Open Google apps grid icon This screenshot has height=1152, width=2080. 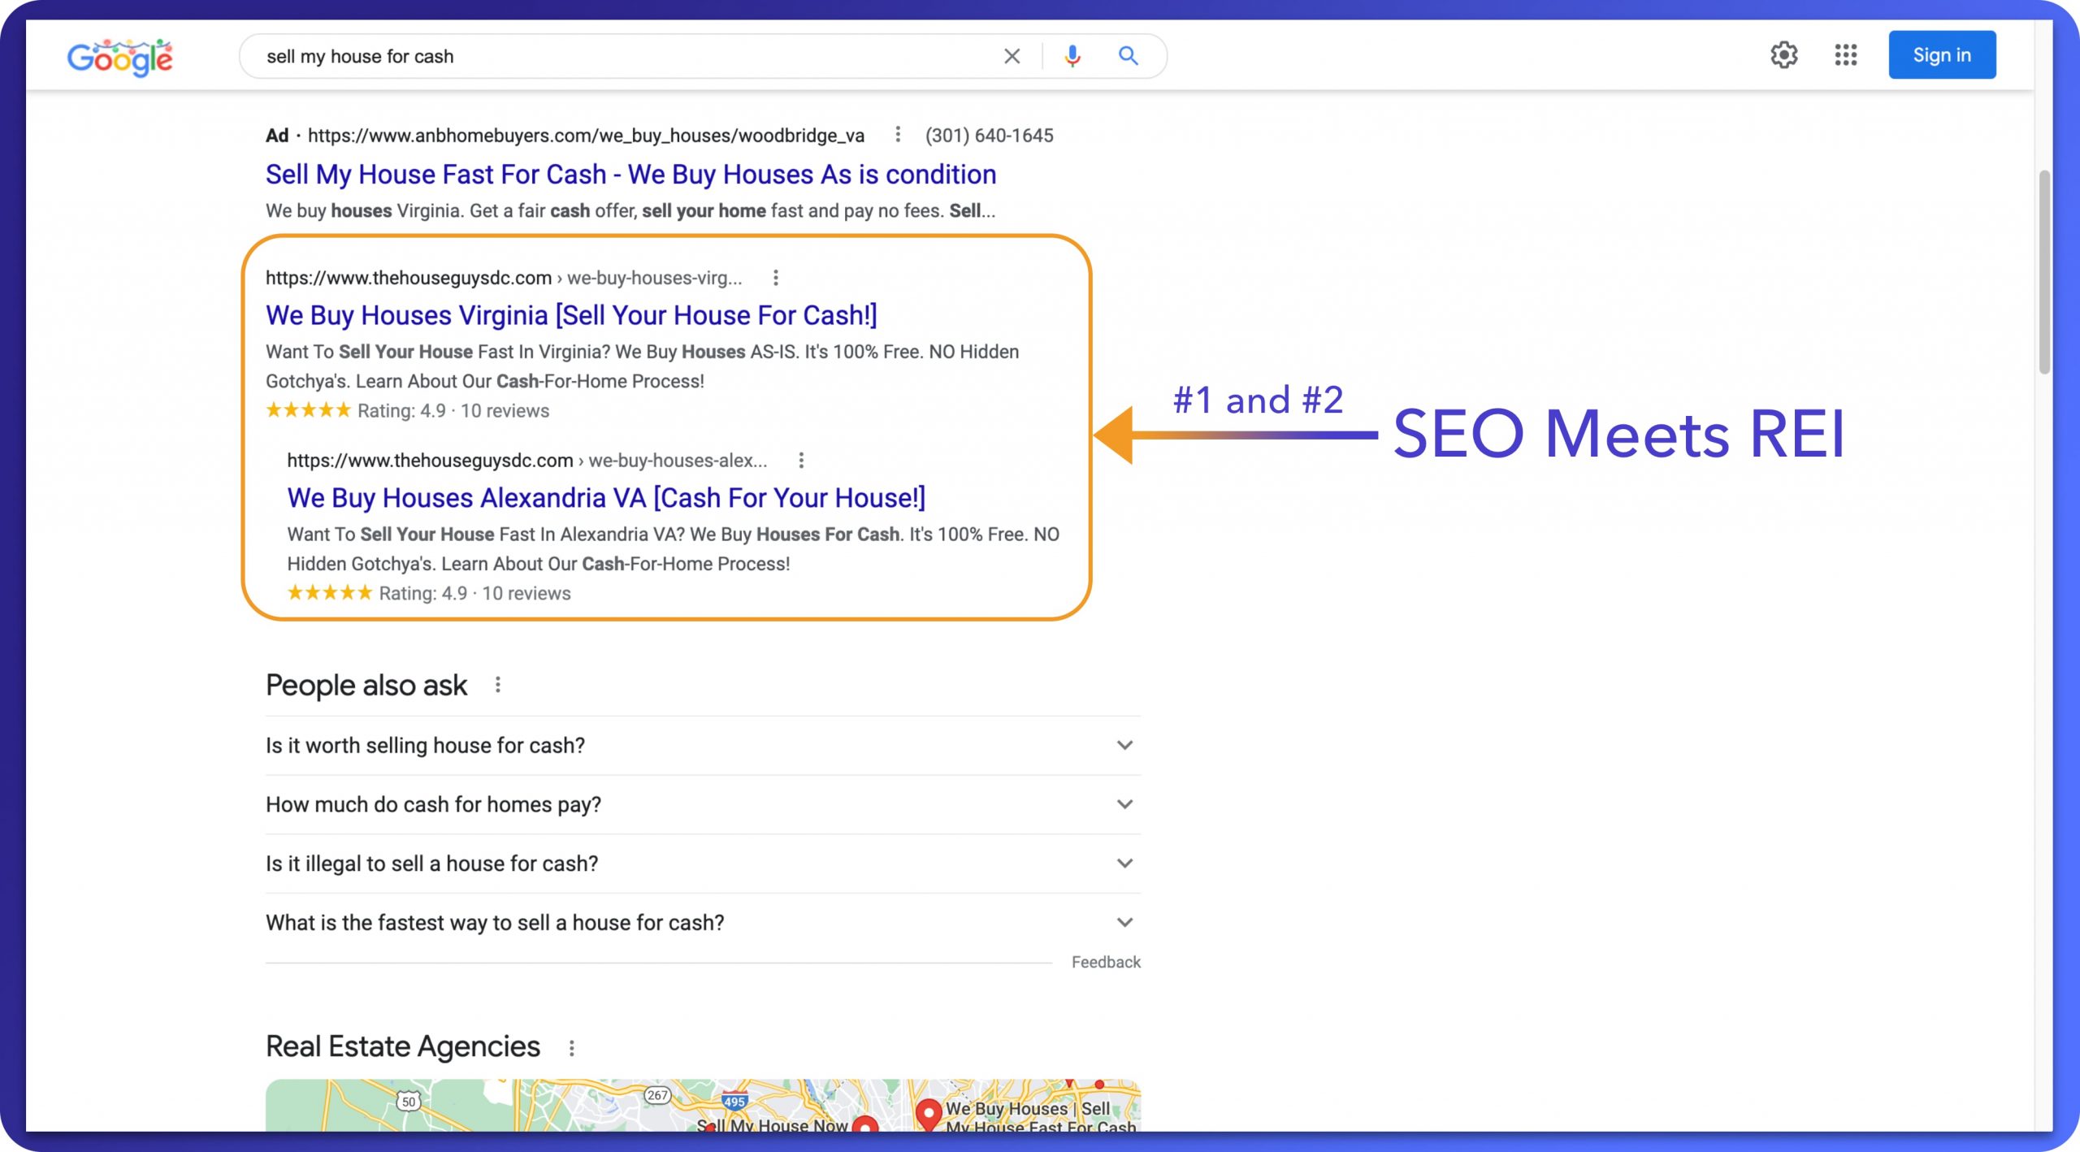(x=1845, y=55)
